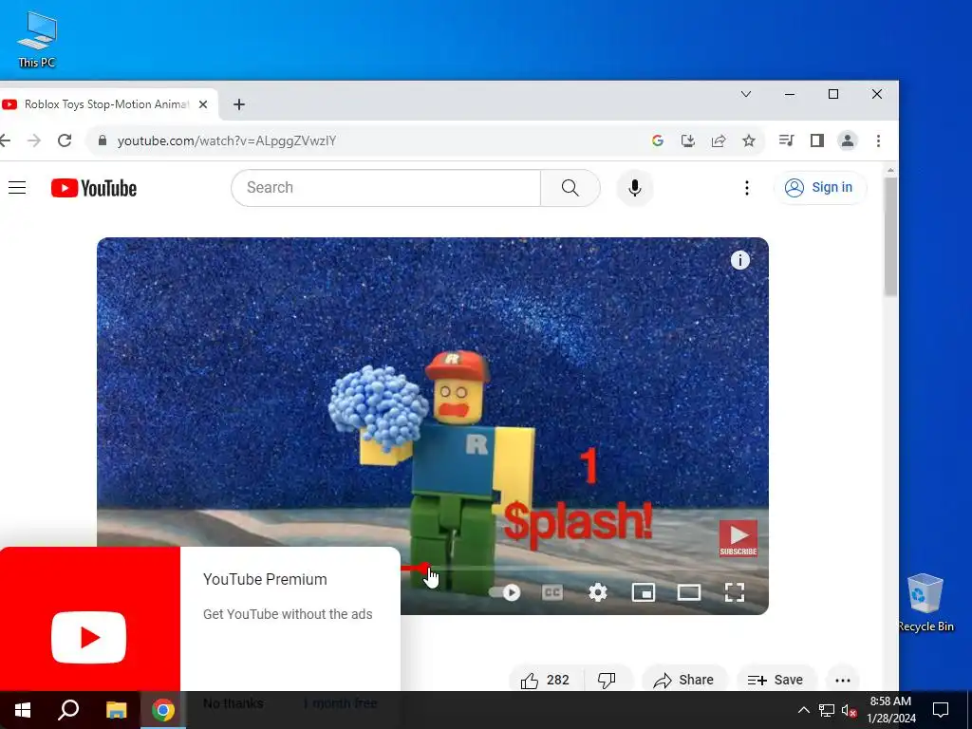Image resolution: width=972 pixels, height=729 pixels.
Task: Open Windows taskbar search
Action: pyautogui.click(x=68, y=710)
